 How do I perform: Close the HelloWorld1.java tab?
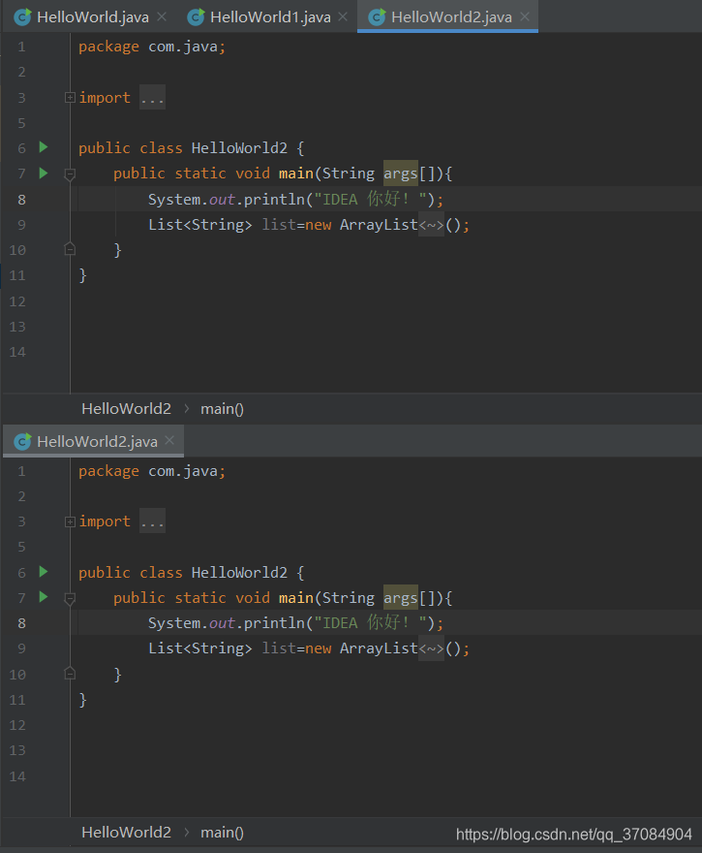pyautogui.click(x=343, y=16)
